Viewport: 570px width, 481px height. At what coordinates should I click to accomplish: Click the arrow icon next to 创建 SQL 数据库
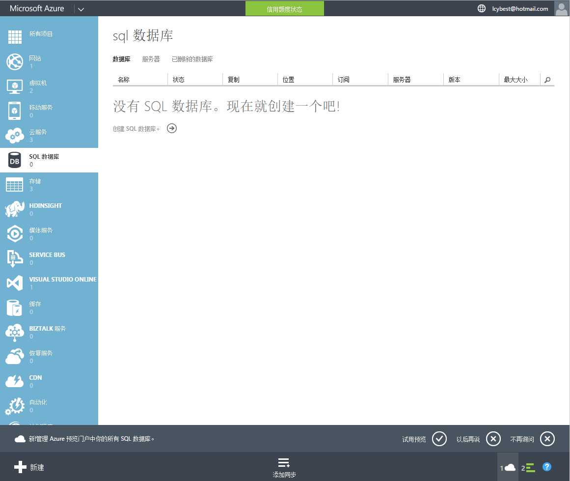172,128
